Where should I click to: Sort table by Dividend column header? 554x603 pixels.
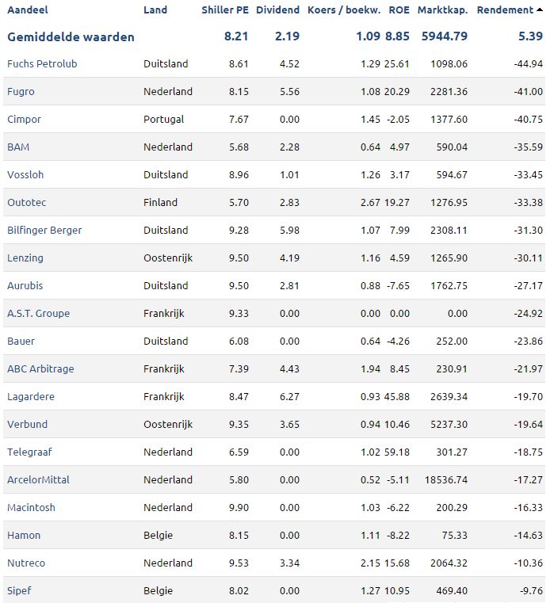(x=277, y=10)
